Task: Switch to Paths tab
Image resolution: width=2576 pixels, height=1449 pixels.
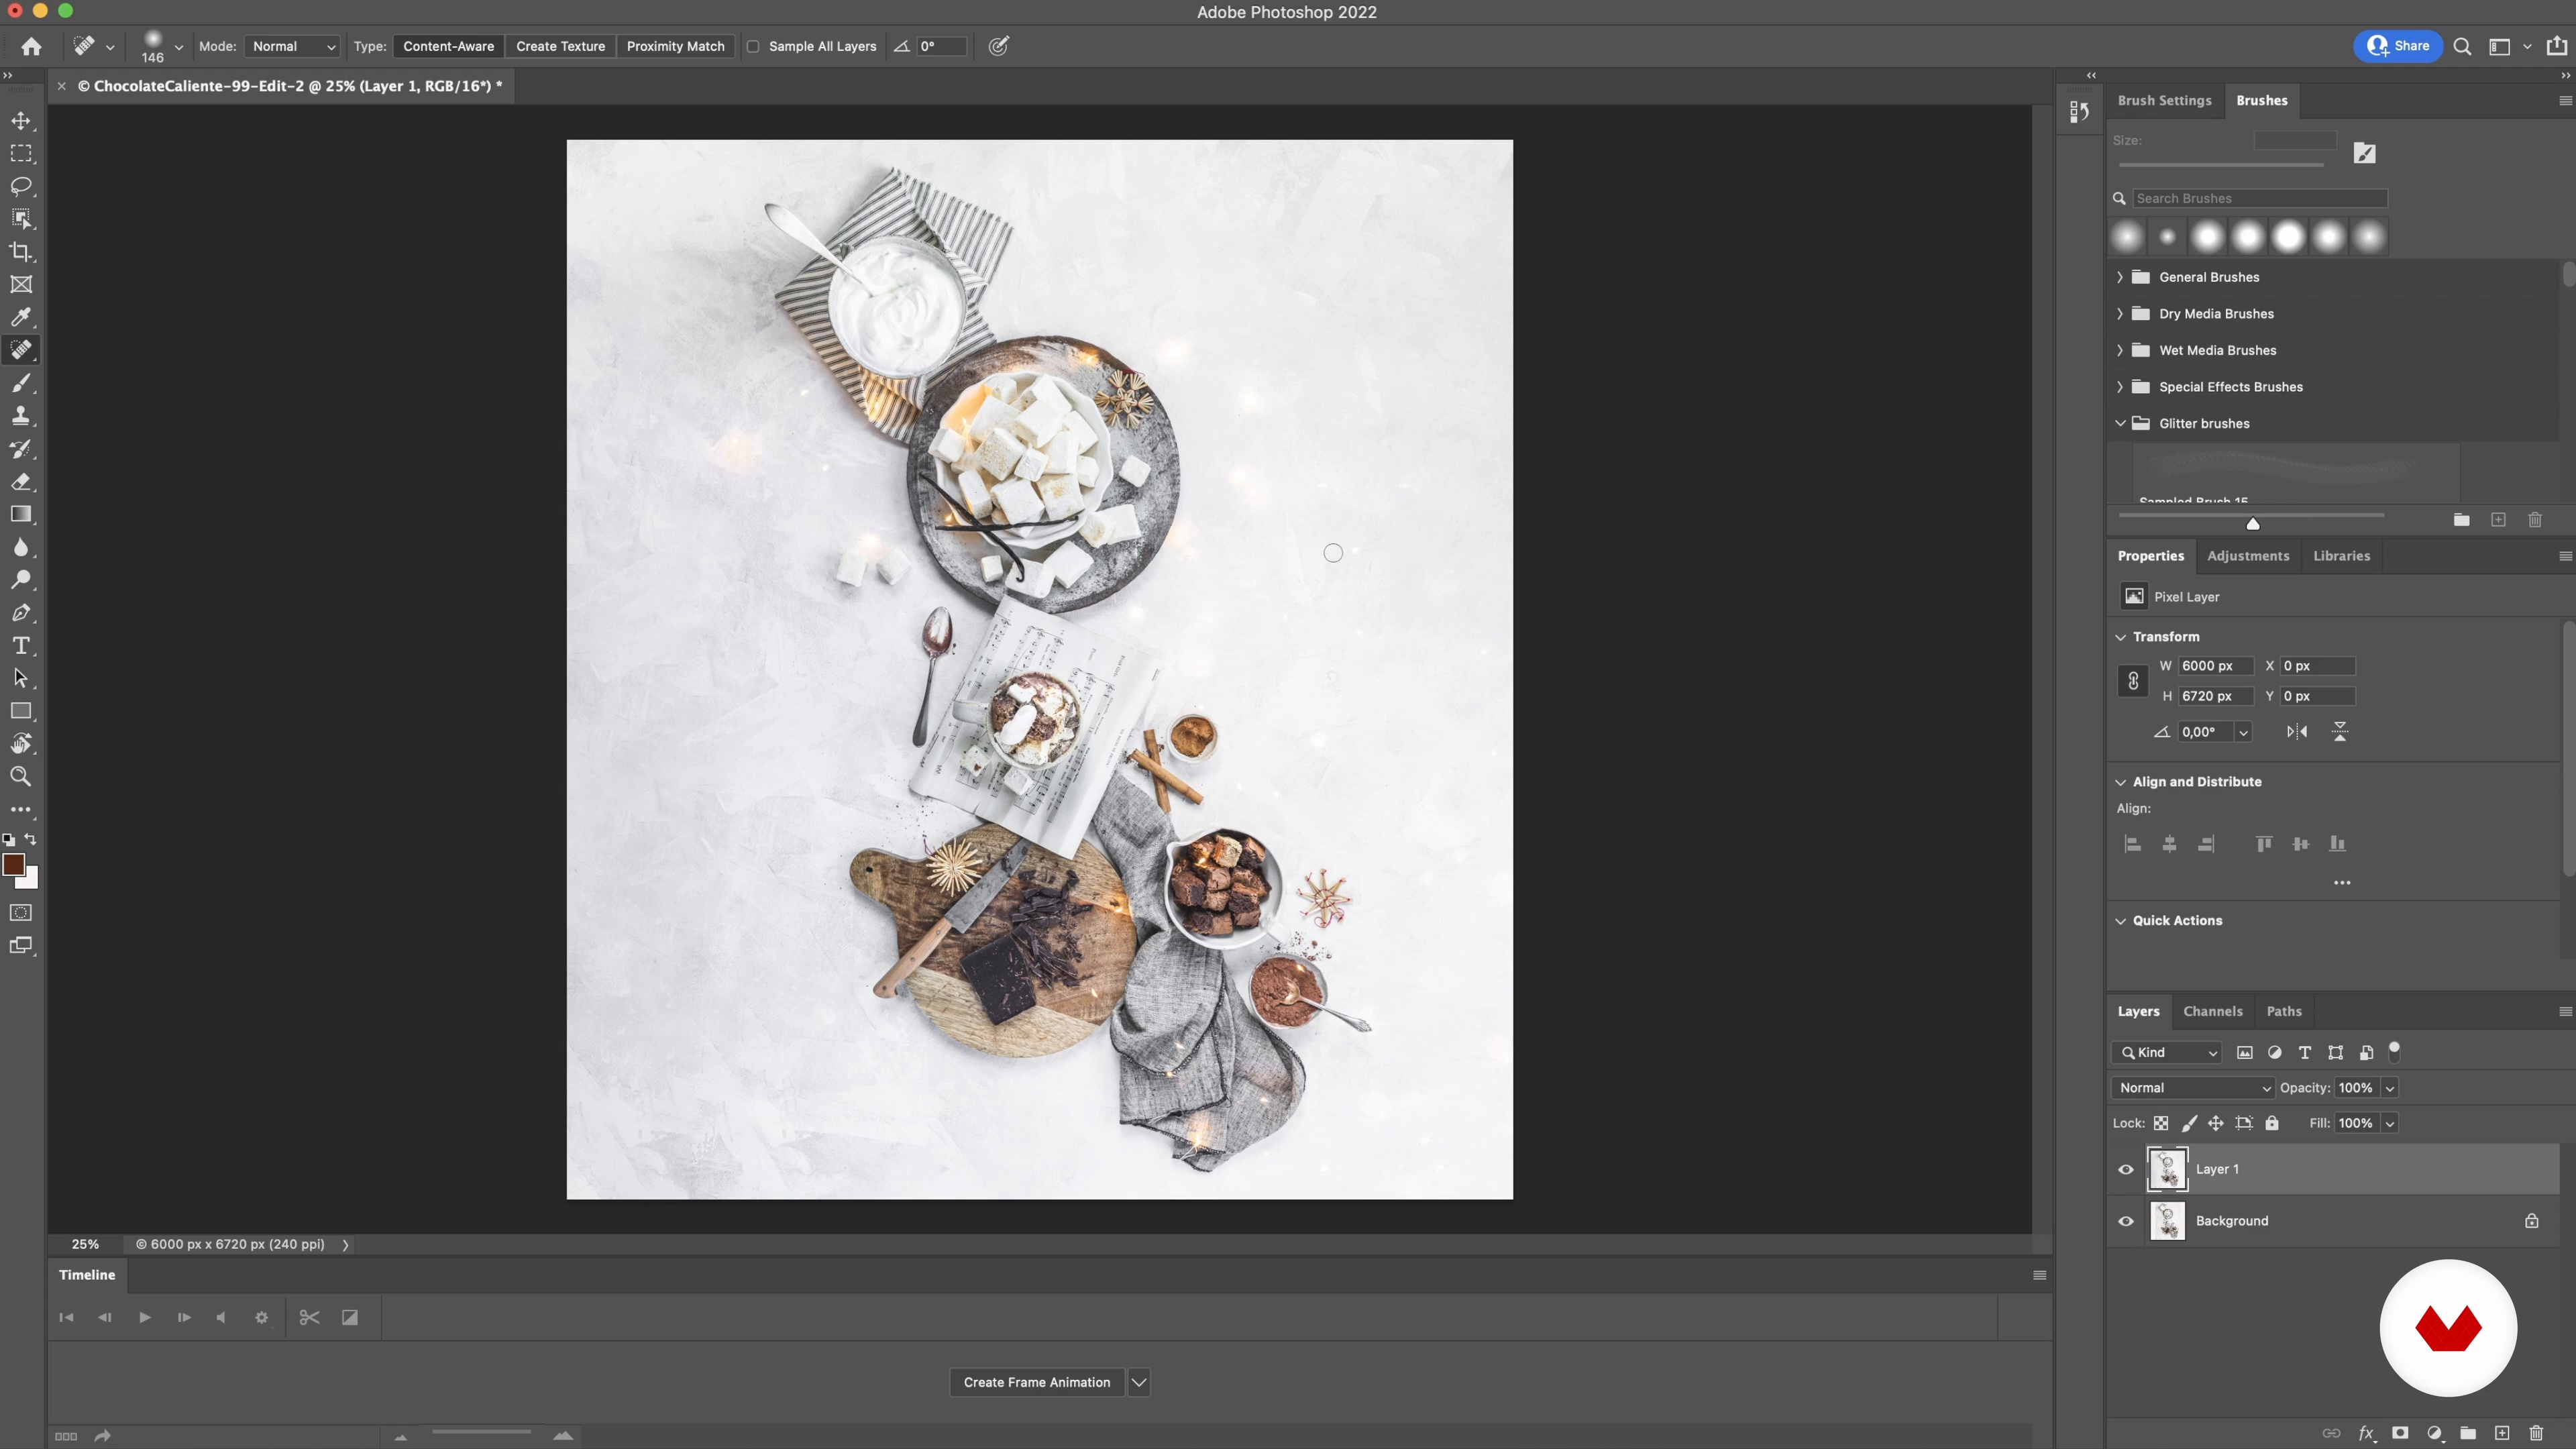Action: coord(2284,1011)
